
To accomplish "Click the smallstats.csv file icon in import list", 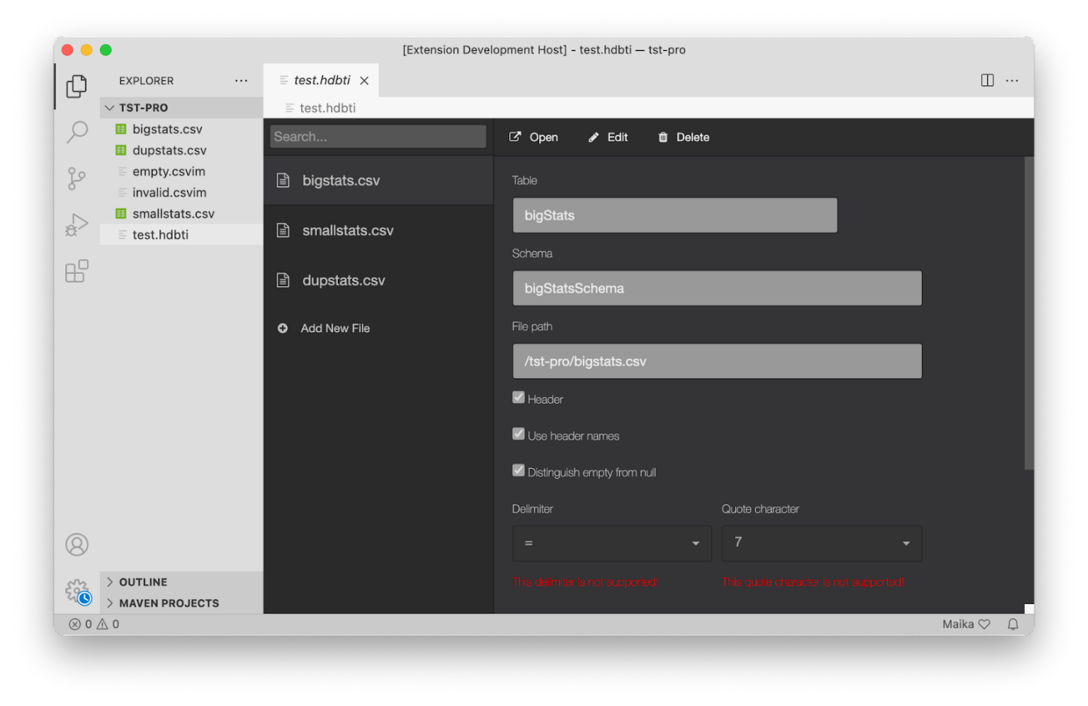I will pos(283,230).
